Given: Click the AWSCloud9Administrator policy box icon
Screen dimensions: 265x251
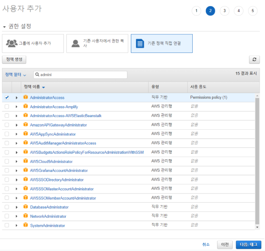Looking at the screenshot, I should 26,161.
